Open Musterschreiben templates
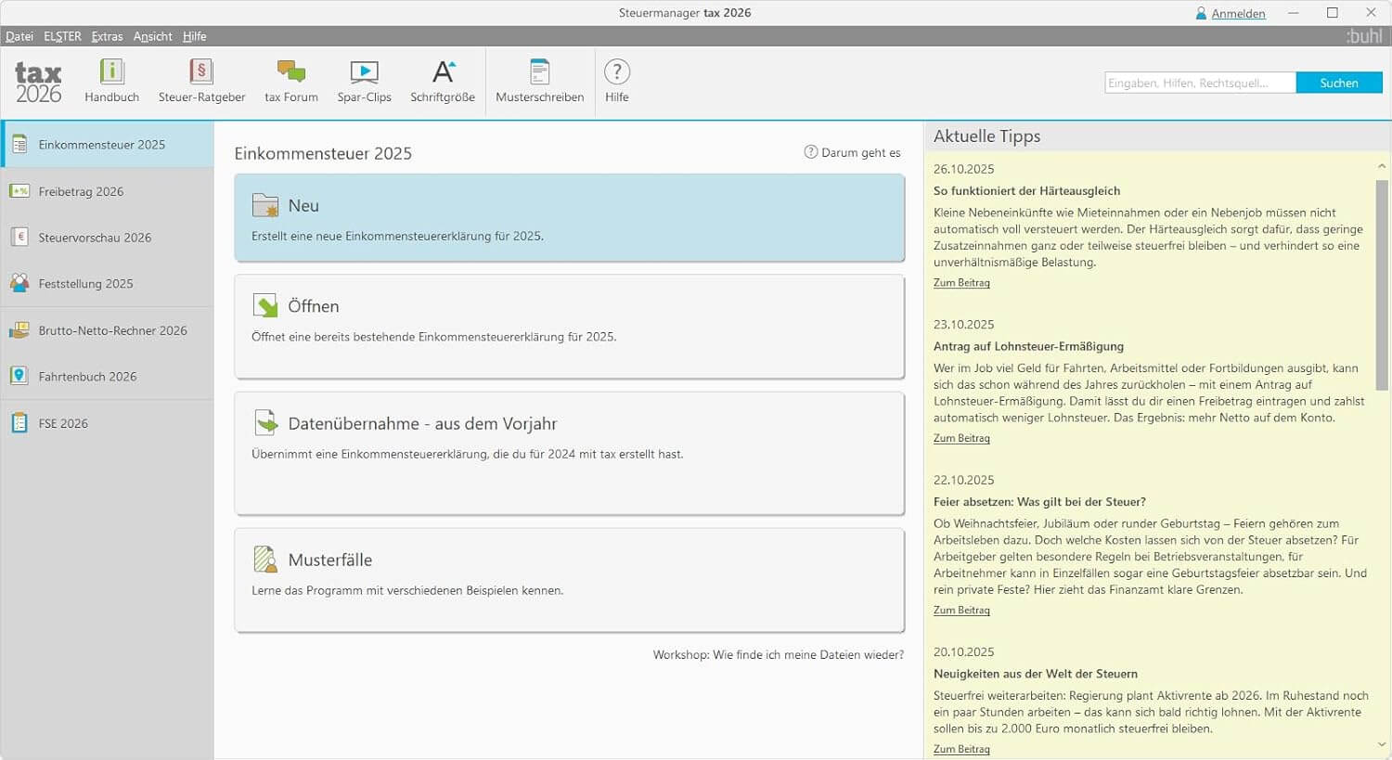Viewport: 1392px width, 760px height. (539, 81)
